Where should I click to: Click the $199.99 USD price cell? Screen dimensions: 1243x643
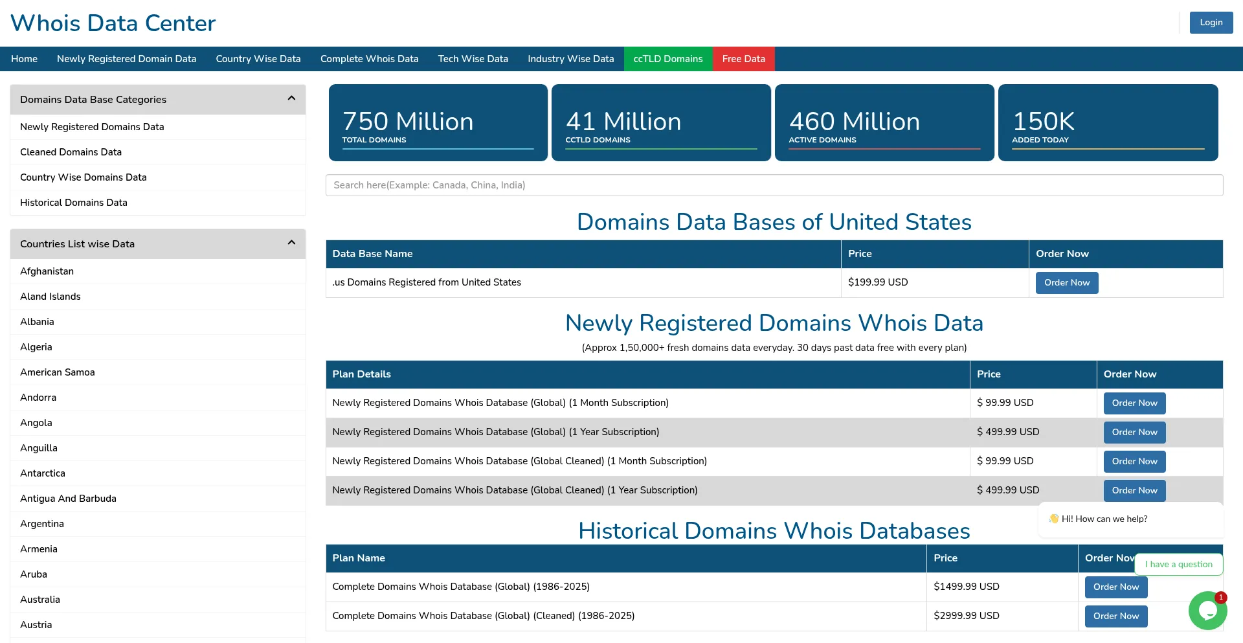[935, 283]
